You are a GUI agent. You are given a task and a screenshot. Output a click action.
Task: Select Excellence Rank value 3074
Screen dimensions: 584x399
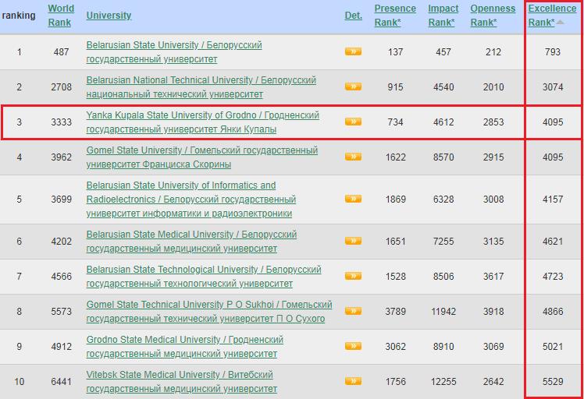click(x=552, y=87)
